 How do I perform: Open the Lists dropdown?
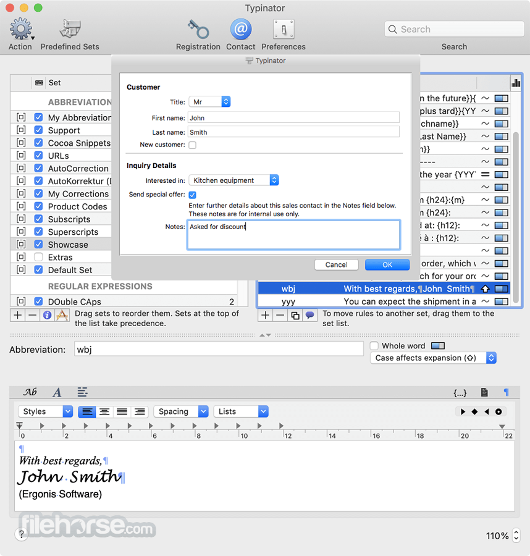point(241,411)
